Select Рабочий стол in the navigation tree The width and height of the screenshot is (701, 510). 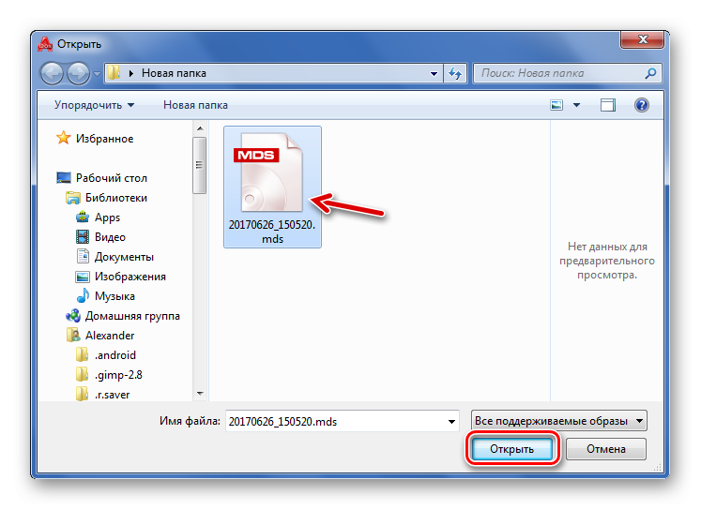click(x=111, y=178)
